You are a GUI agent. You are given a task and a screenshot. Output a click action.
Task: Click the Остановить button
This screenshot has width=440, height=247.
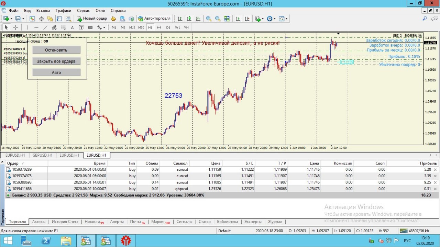(56, 50)
